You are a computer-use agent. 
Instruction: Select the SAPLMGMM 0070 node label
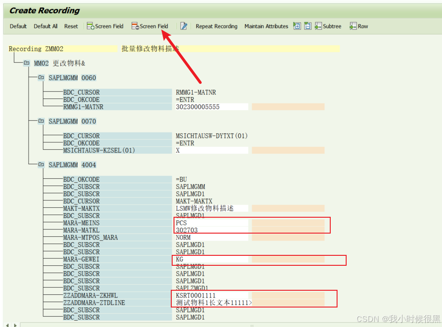point(72,121)
